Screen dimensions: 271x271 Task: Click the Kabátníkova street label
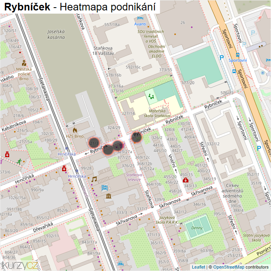click(x=14, y=125)
